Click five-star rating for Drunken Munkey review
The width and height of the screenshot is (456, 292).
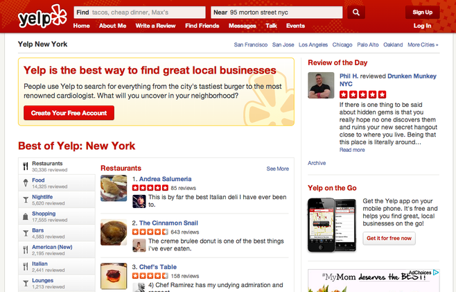click(362, 94)
